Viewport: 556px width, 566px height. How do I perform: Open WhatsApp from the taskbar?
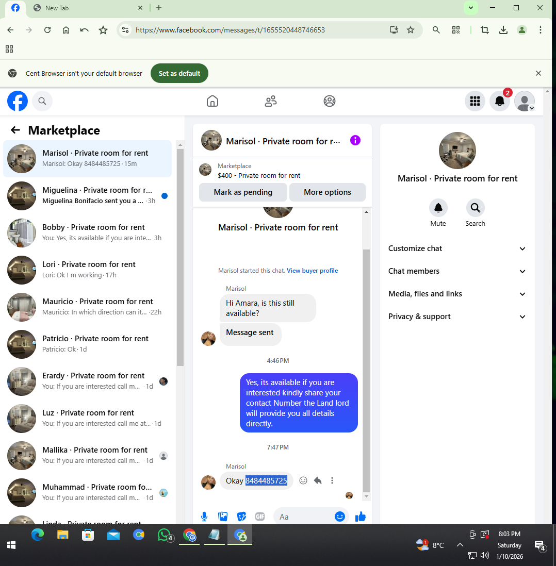(x=166, y=535)
